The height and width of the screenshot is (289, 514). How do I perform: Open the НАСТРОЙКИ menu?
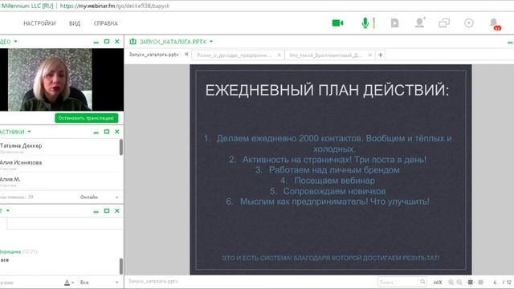click(x=39, y=23)
